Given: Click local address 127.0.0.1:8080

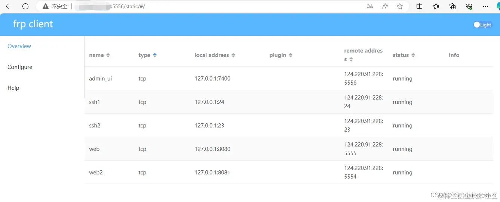Looking at the screenshot, I should [212, 149].
